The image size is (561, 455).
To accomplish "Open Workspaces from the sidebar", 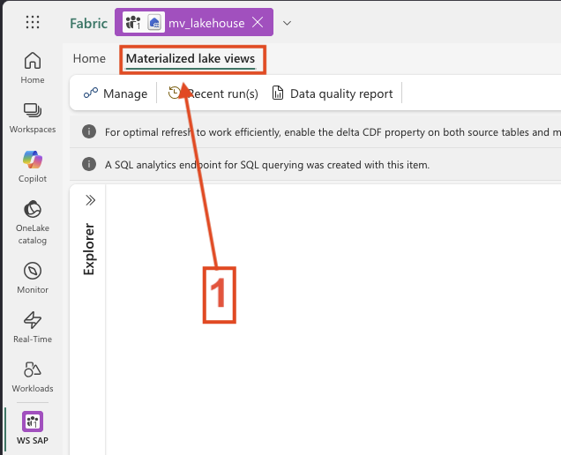I will click(x=33, y=118).
